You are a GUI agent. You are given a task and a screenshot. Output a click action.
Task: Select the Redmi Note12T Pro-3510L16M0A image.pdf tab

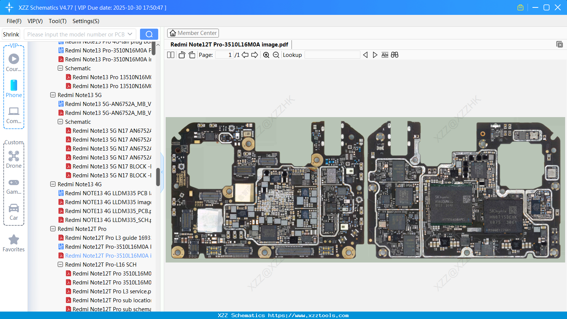click(x=229, y=44)
